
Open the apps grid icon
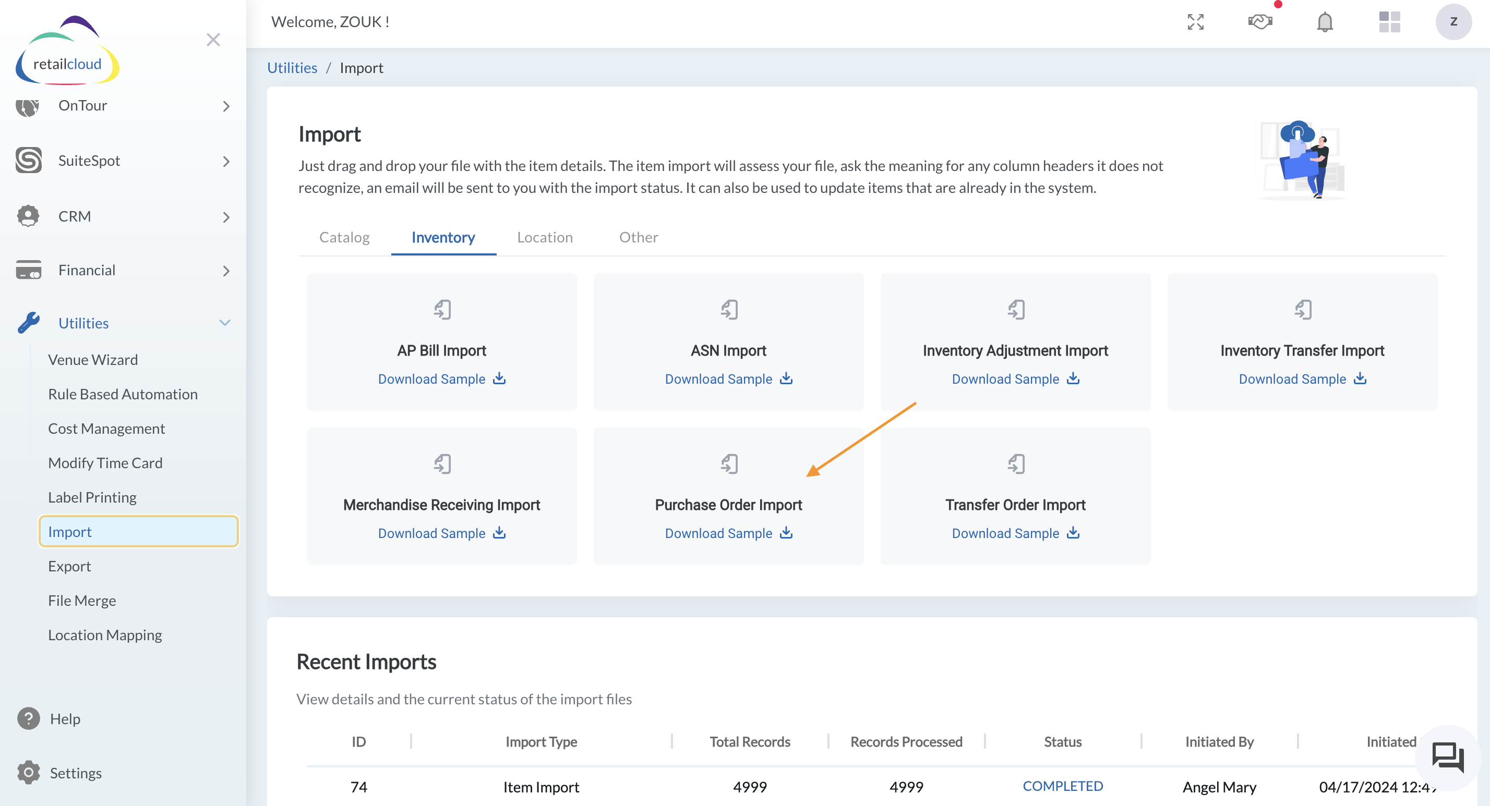pos(1389,22)
